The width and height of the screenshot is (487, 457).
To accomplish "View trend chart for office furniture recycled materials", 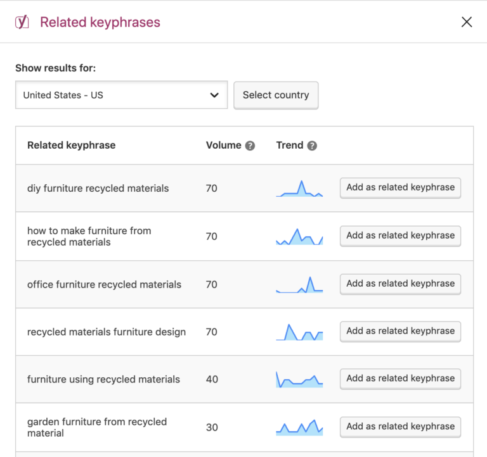I will point(299,285).
